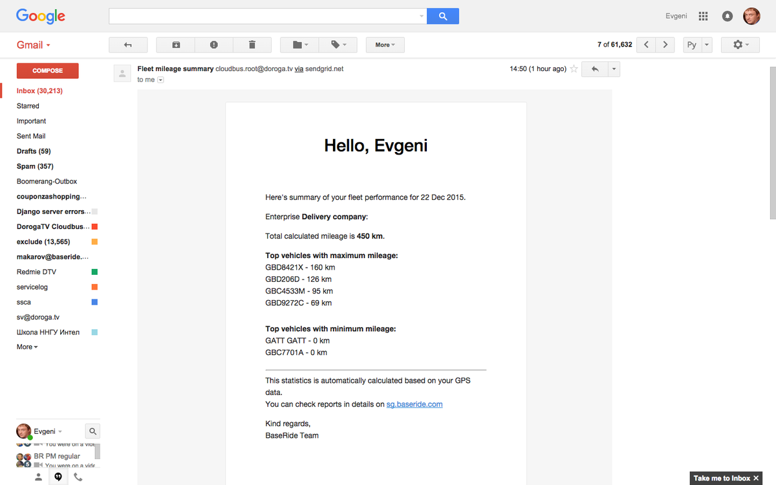Viewport: 776px width, 485px height.
Task: Open Sent Mail
Action: (x=31, y=136)
